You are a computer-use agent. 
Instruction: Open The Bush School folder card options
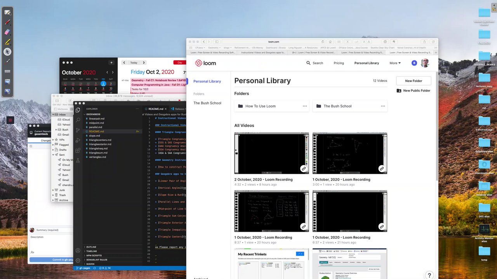pyautogui.click(x=383, y=106)
